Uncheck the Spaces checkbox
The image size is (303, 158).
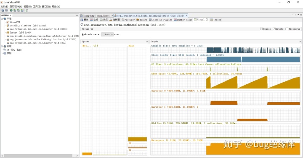pos(261,29)
